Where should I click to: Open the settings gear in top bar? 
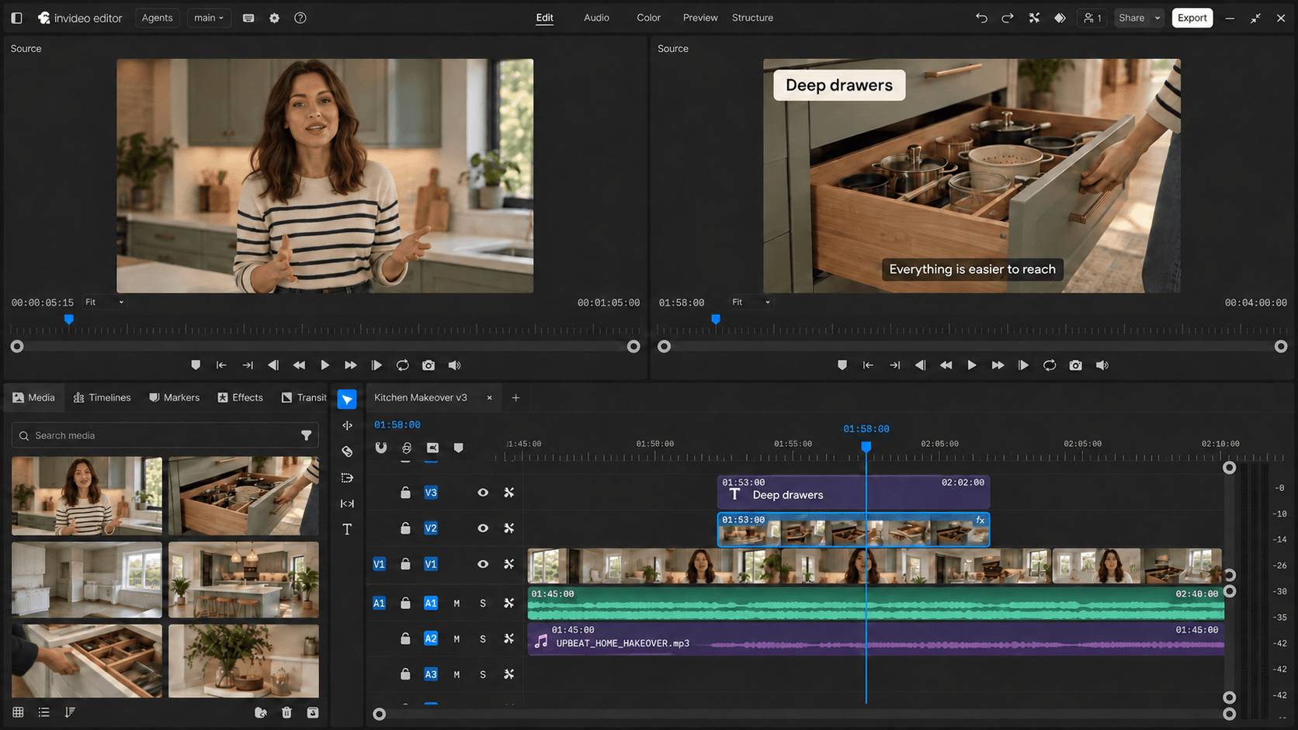click(x=274, y=18)
